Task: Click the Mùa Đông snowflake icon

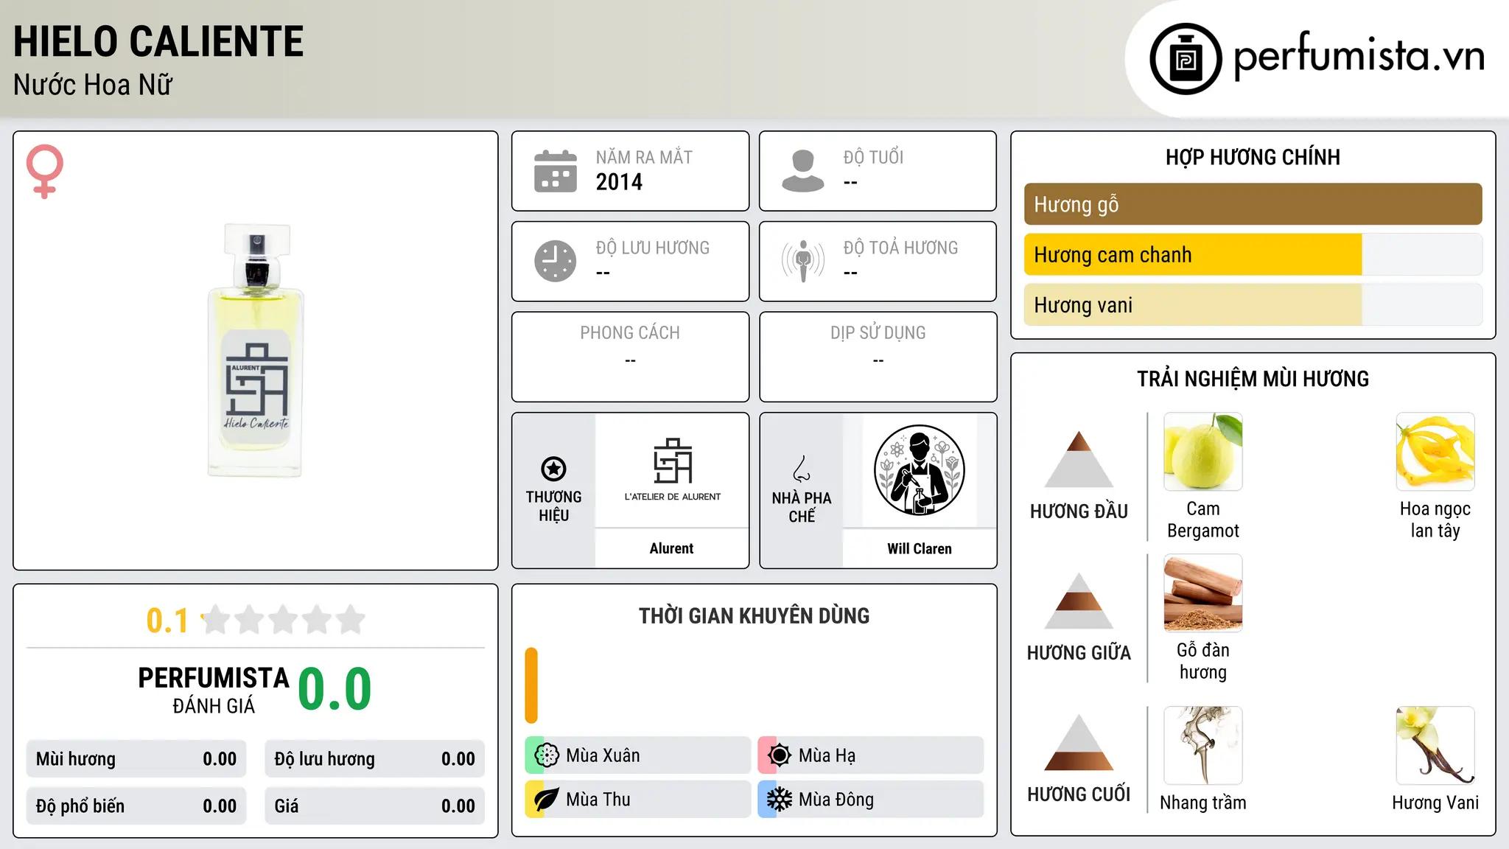Action: [780, 800]
